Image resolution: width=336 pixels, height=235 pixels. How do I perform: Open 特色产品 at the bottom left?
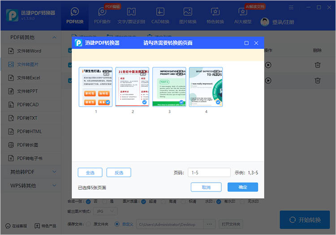45,226
